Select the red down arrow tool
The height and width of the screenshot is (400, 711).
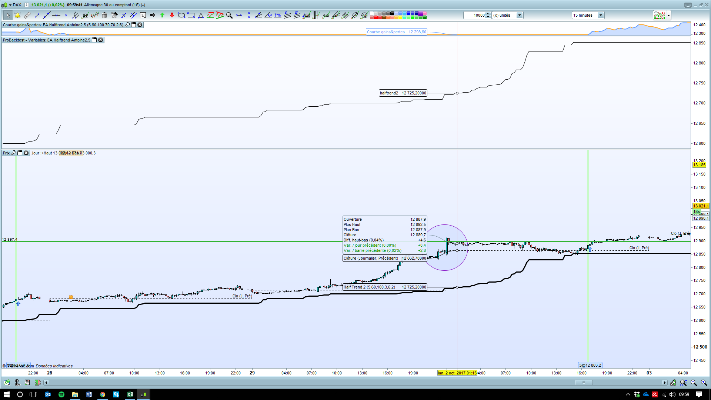pyautogui.click(x=172, y=15)
